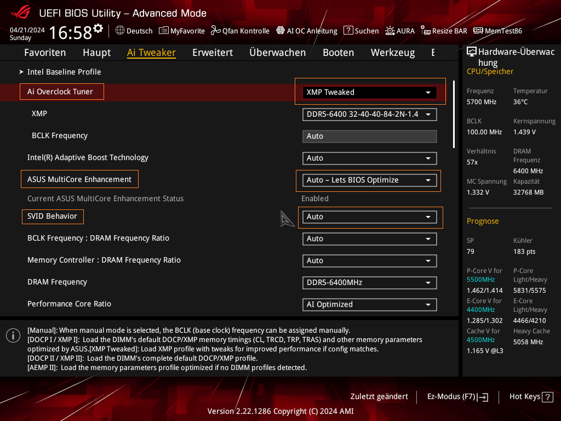
Task: Click the Version 2.22.1286 copyright text
Action: [280, 411]
